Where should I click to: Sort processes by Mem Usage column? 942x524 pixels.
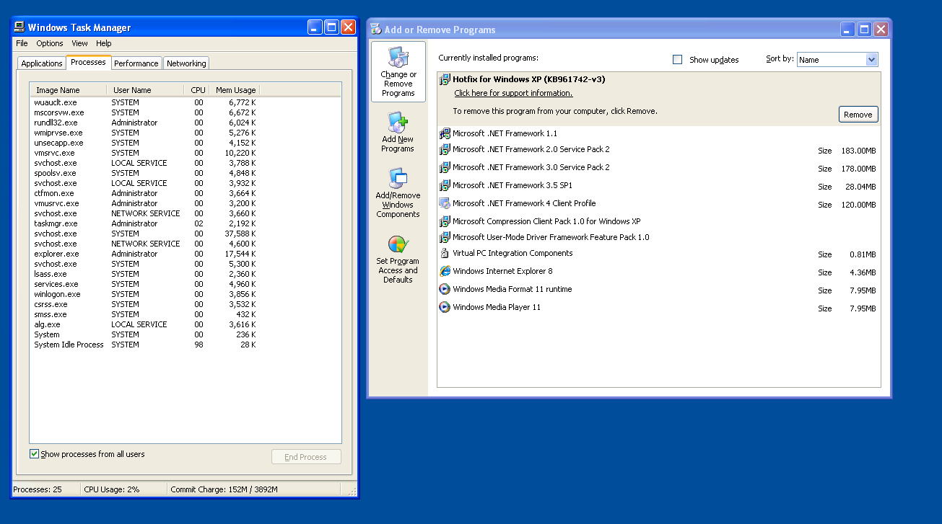pyautogui.click(x=235, y=90)
